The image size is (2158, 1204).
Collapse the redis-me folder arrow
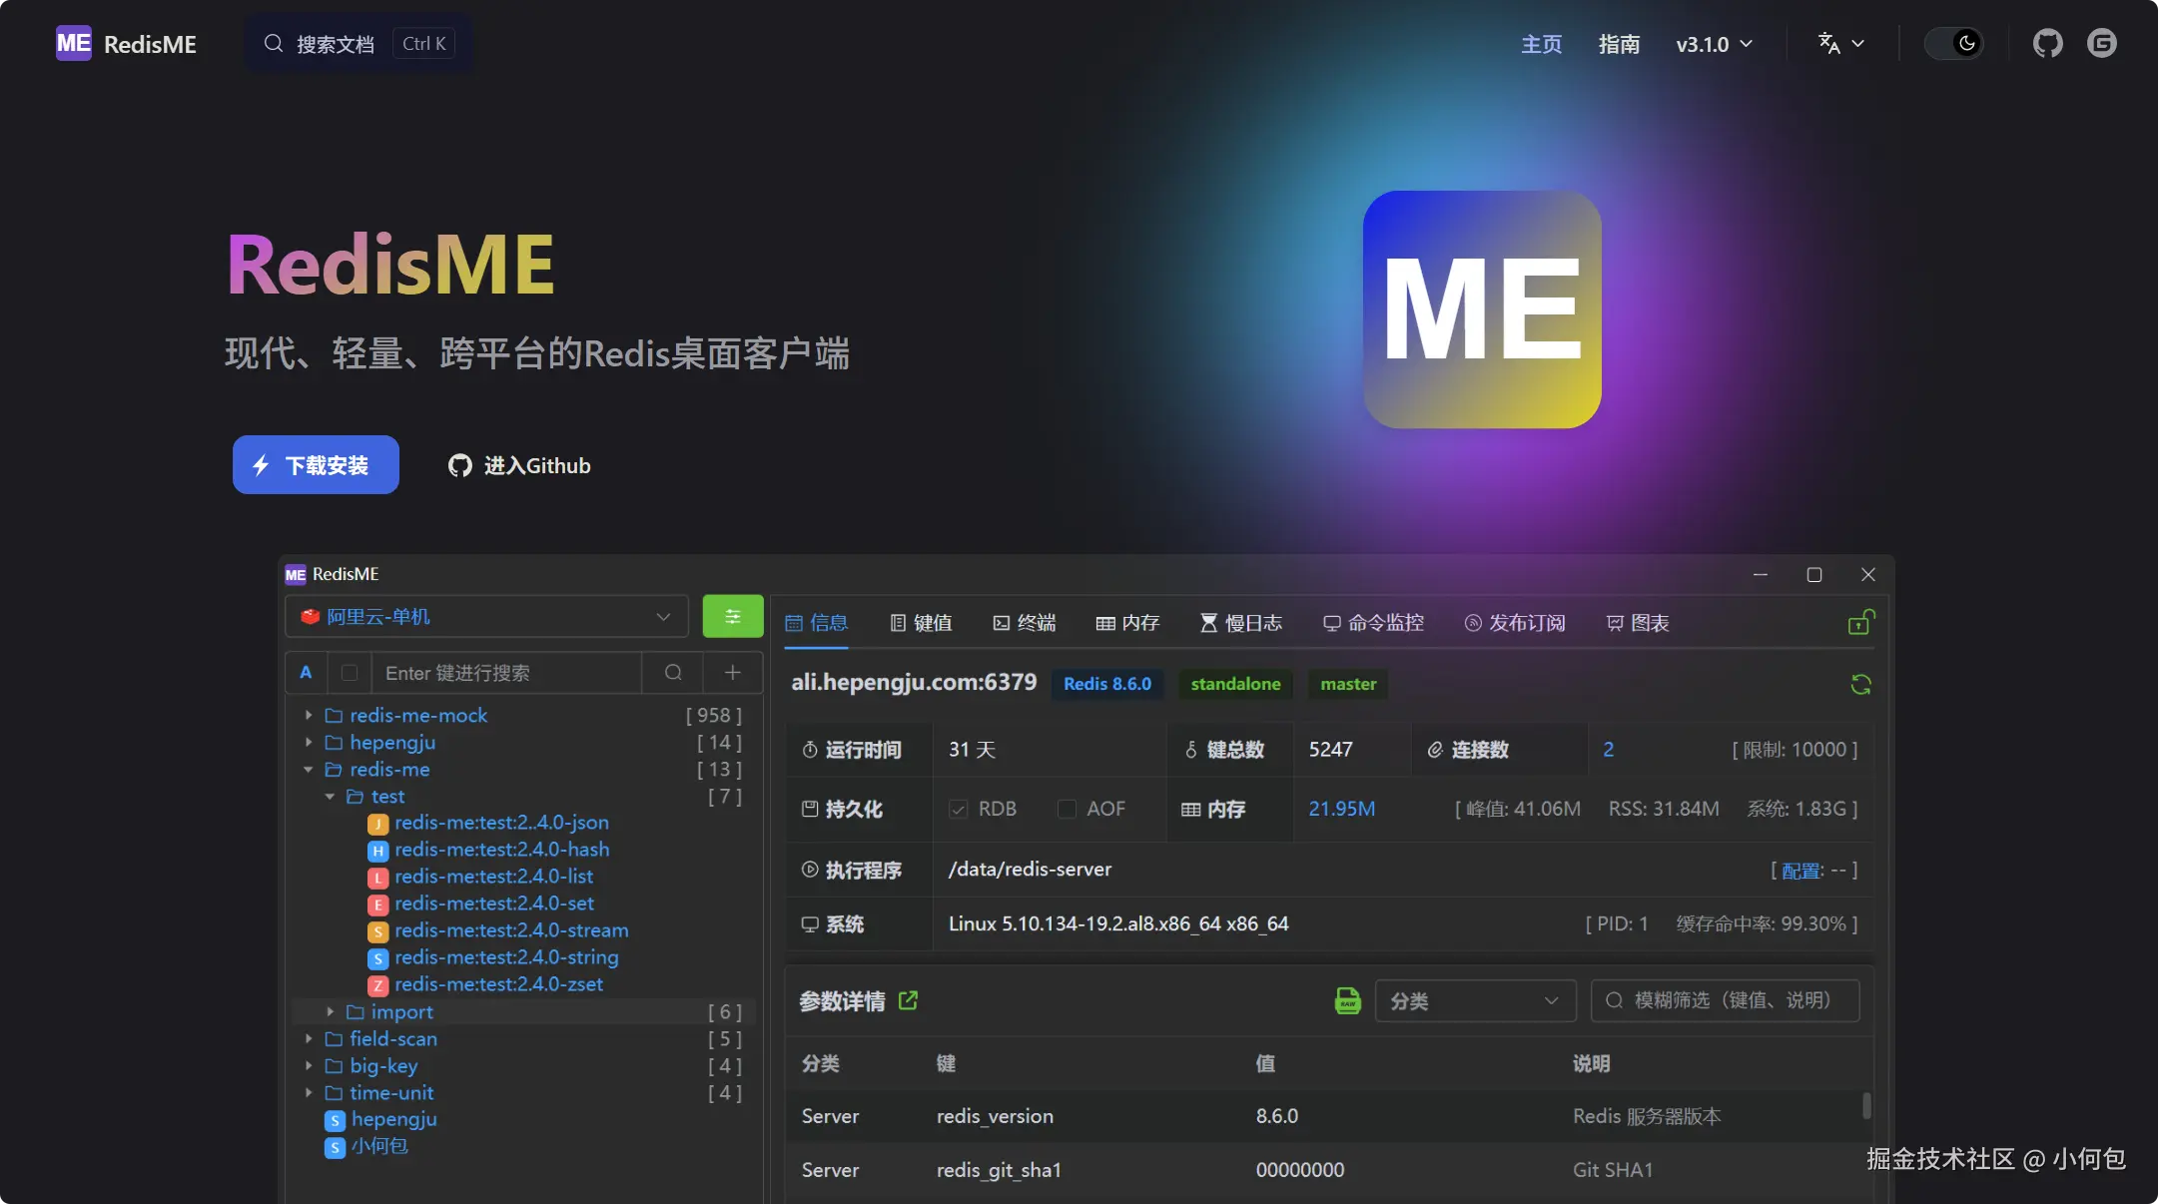click(x=309, y=769)
